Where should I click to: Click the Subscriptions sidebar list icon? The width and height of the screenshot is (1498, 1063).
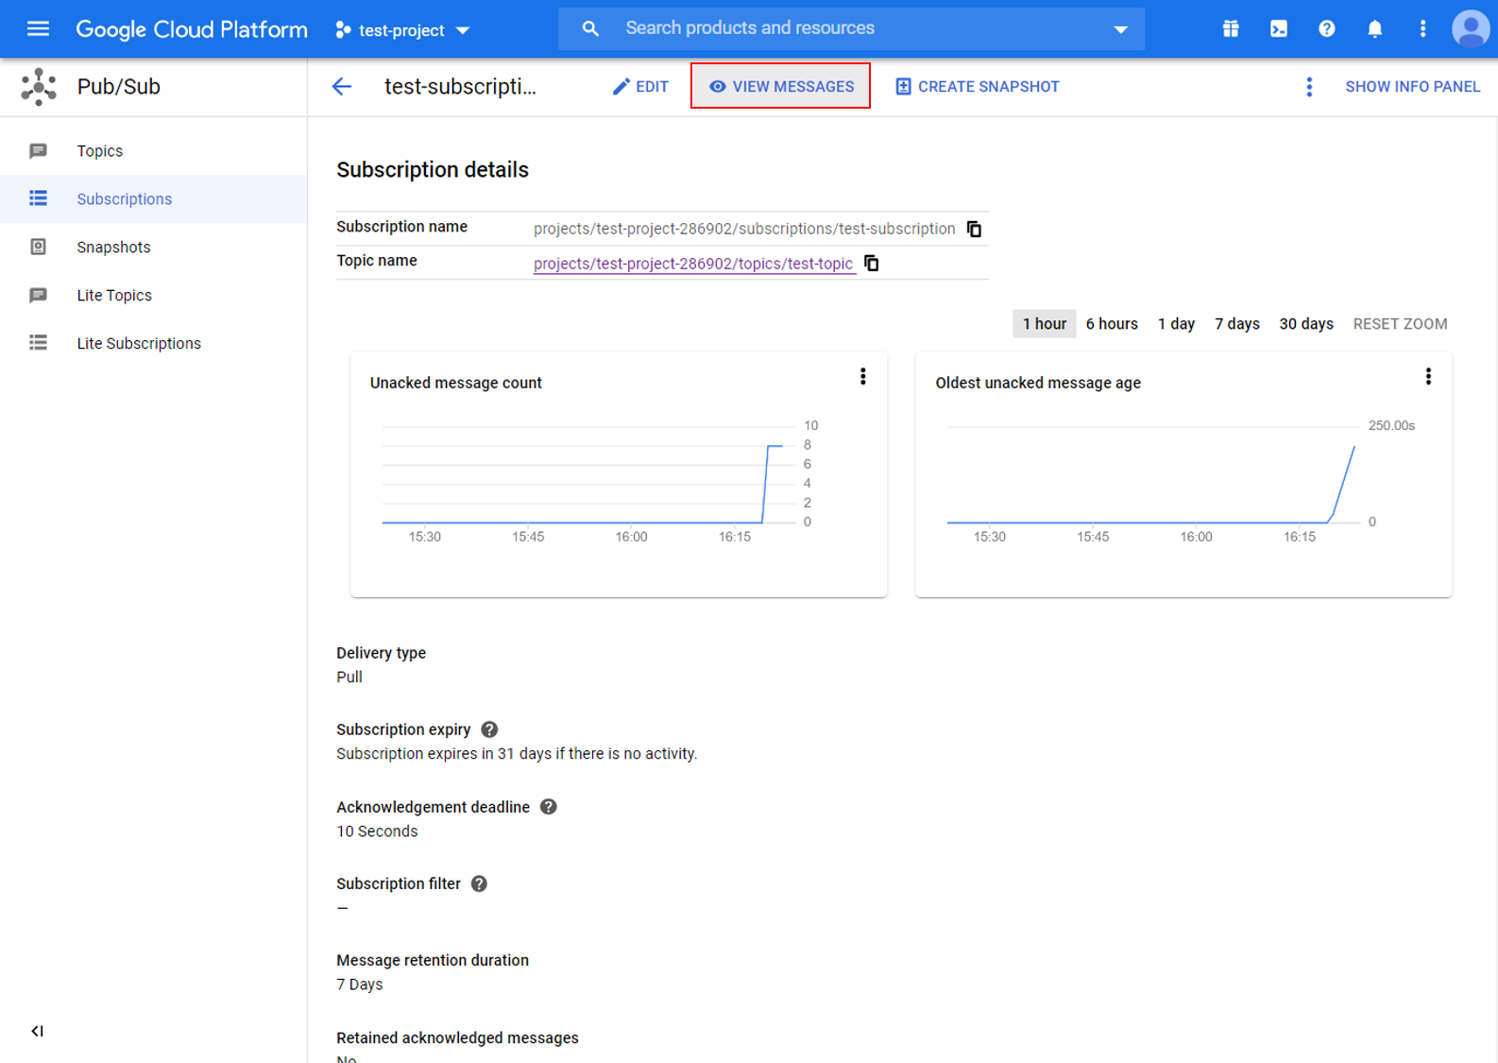pyautogui.click(x=38, y=198)
